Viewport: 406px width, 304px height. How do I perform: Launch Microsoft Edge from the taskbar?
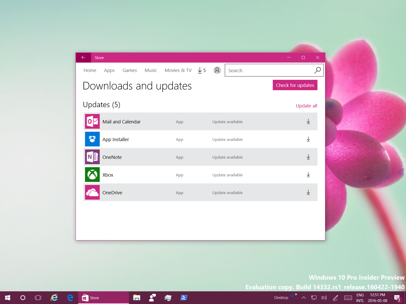(x=70, y=298)
